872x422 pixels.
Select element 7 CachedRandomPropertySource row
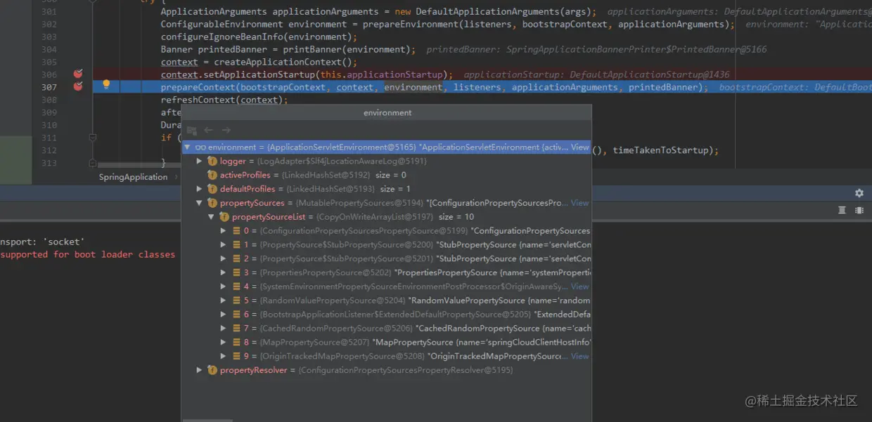tap(387, 328)
